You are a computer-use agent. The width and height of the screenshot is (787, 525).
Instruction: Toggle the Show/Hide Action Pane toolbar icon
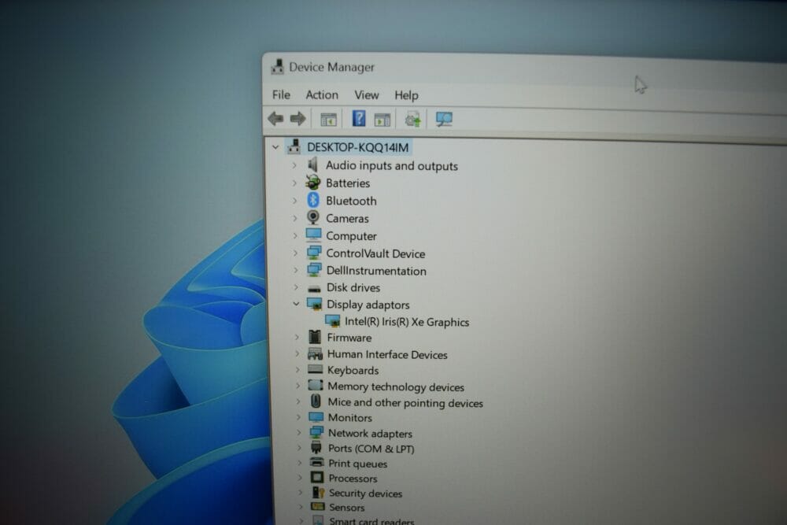point(382,120)
